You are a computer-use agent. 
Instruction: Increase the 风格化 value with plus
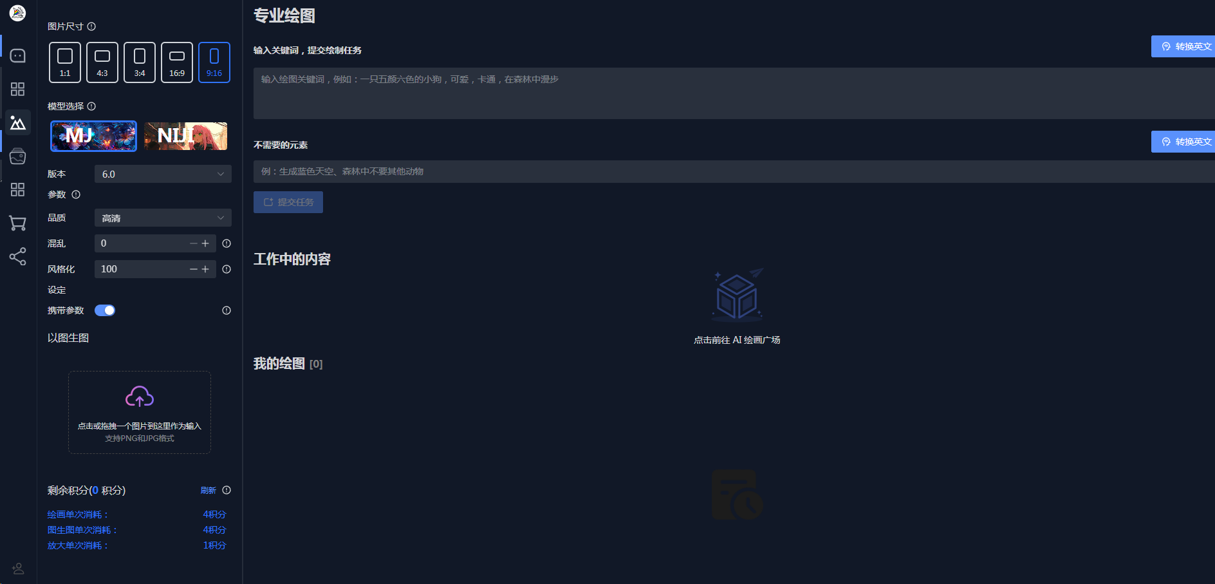[x=205, y=269]
